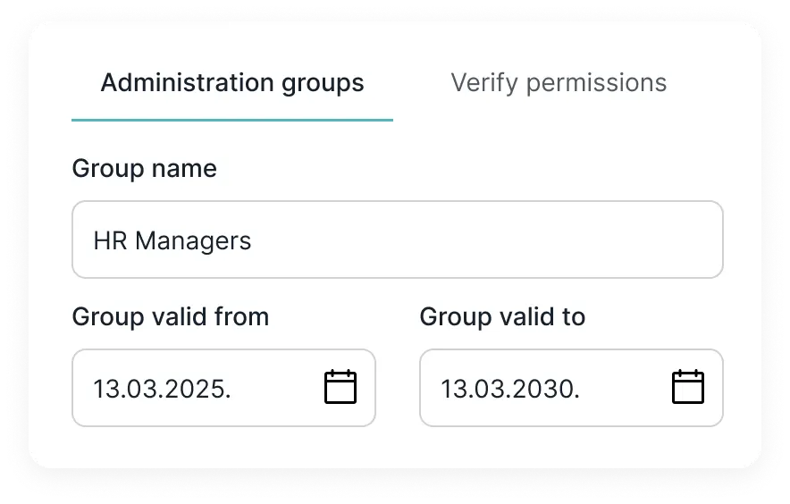Open the calendar picker for Group valid to
The height and width of the screenshot is (504, 790).
[x=688, y=387]
